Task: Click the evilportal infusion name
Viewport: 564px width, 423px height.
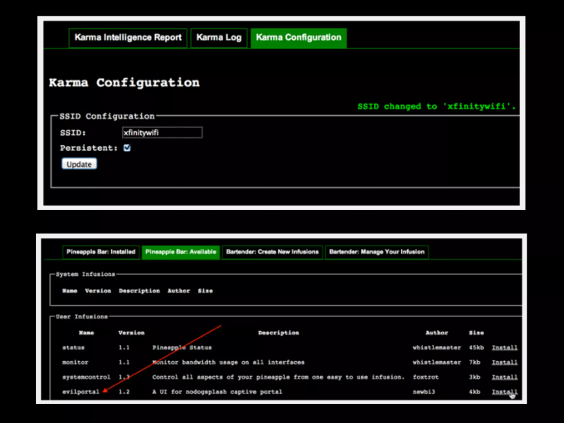Action: (x=80, y=392)
